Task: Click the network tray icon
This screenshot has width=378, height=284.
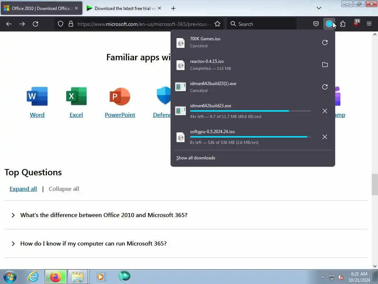Action: click(x=332, y=277)
